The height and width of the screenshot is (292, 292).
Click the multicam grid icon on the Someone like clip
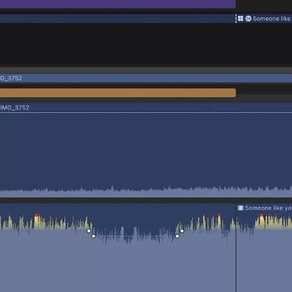[x=240, y=19]
